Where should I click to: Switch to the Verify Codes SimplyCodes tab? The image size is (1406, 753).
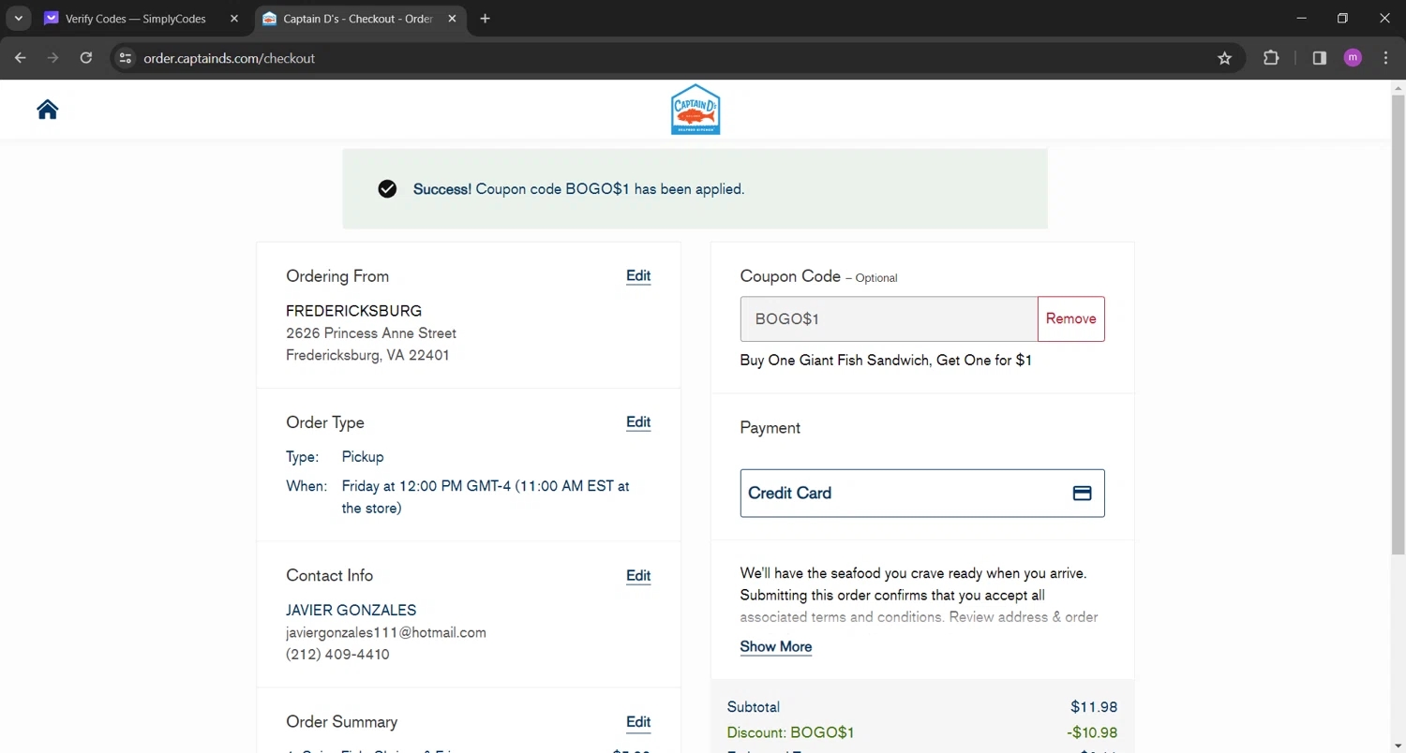pos(134,19)
